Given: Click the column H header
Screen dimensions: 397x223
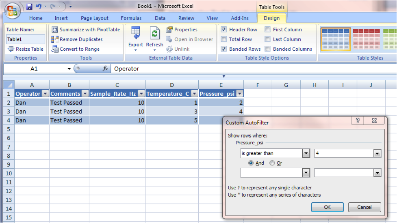Looking at the screenshot, I should pos(314,85).
